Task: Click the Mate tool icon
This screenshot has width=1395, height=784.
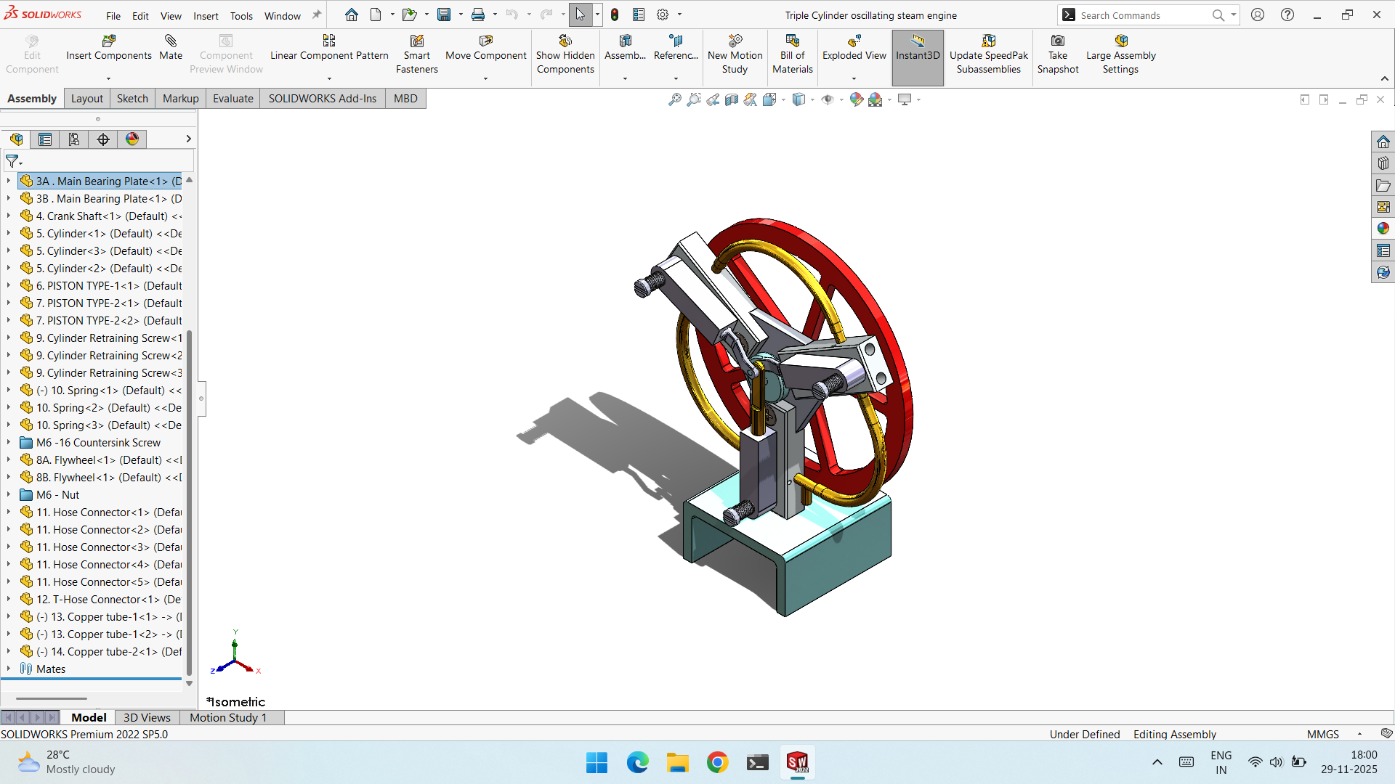Action: [171, 48]
